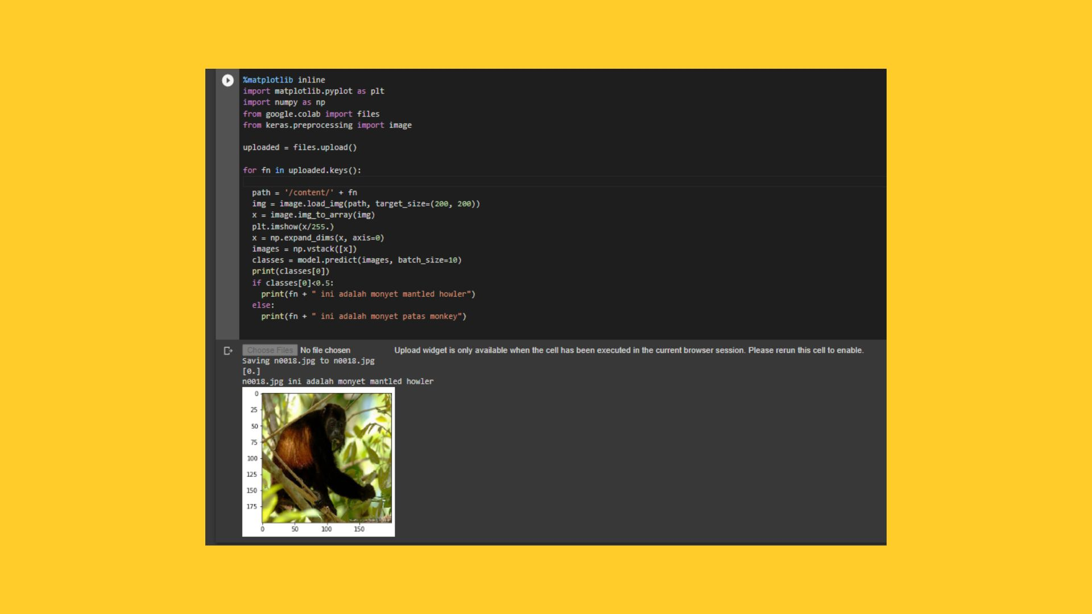
Task: Click the '[0.]' prediction output
Action: pos(251,371)
